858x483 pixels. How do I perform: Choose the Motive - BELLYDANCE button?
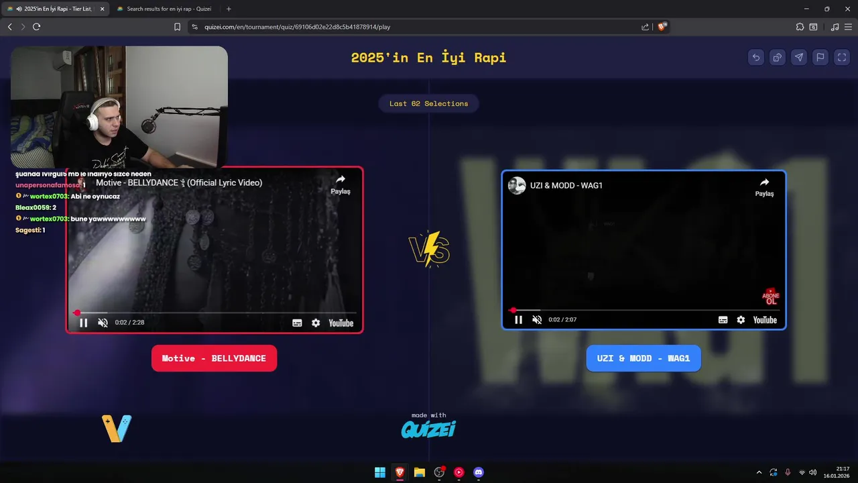point(214,358)
